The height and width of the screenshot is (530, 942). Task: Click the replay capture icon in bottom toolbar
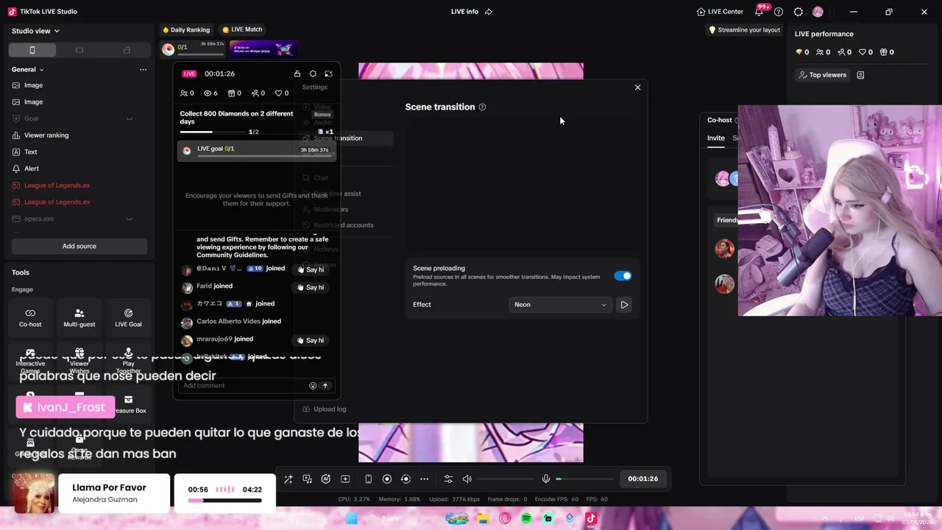406,479
